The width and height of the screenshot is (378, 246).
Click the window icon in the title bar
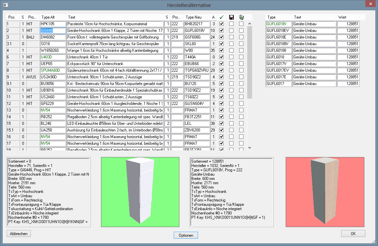tap(6, 5)
